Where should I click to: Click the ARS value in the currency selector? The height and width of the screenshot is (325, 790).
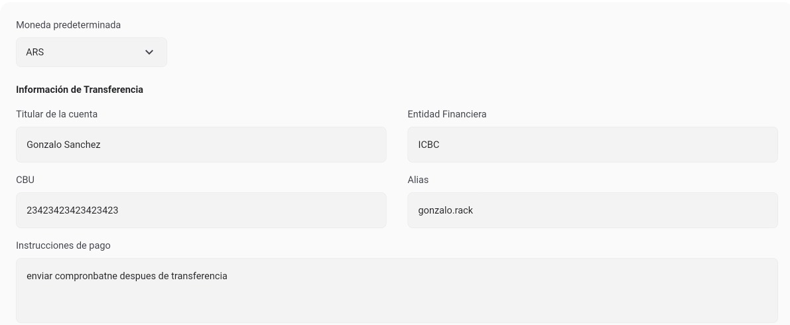[x=35, y=52]
